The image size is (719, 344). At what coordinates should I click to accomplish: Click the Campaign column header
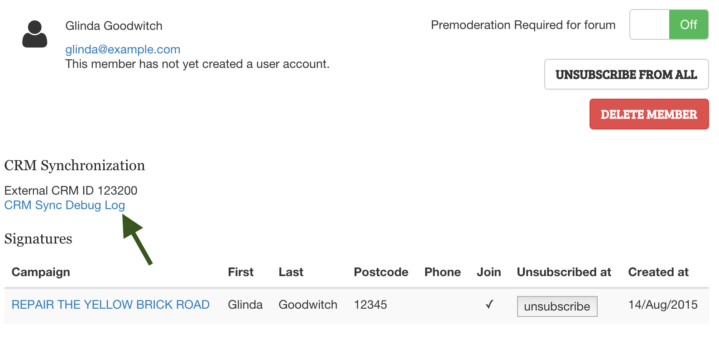pos(41,272)
